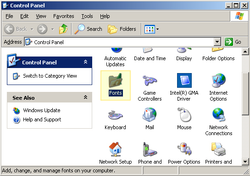This screenshot has height=176, width=250.
Task: Minimize the Control Panel window
Action: [229, 6]
